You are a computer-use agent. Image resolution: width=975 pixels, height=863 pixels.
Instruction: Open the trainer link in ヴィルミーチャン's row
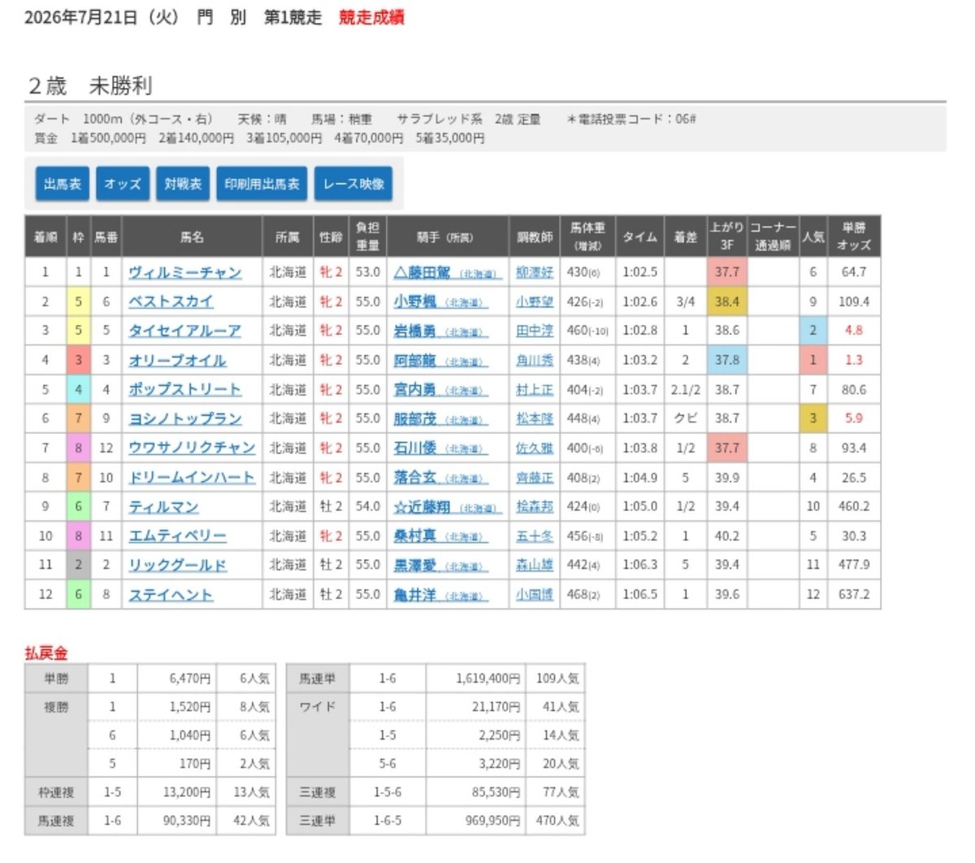535,272
